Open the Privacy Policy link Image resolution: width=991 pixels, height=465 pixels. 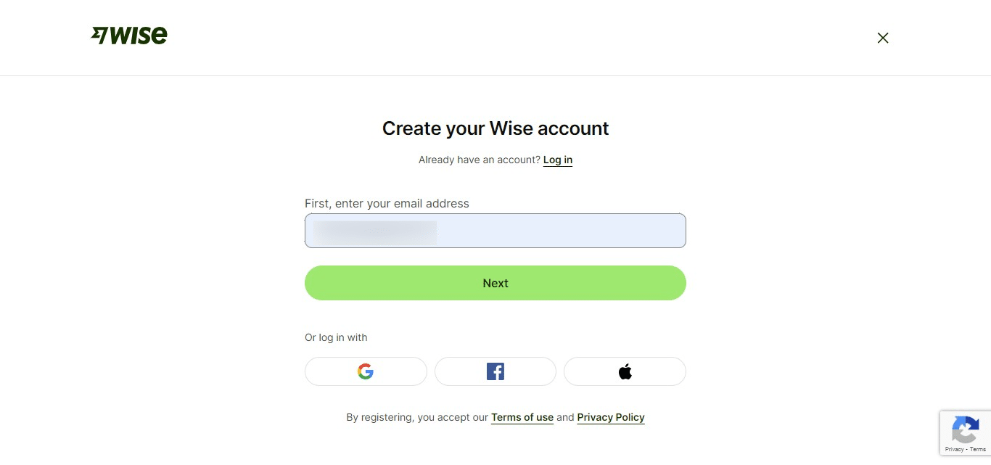click(x=610, y=417)
